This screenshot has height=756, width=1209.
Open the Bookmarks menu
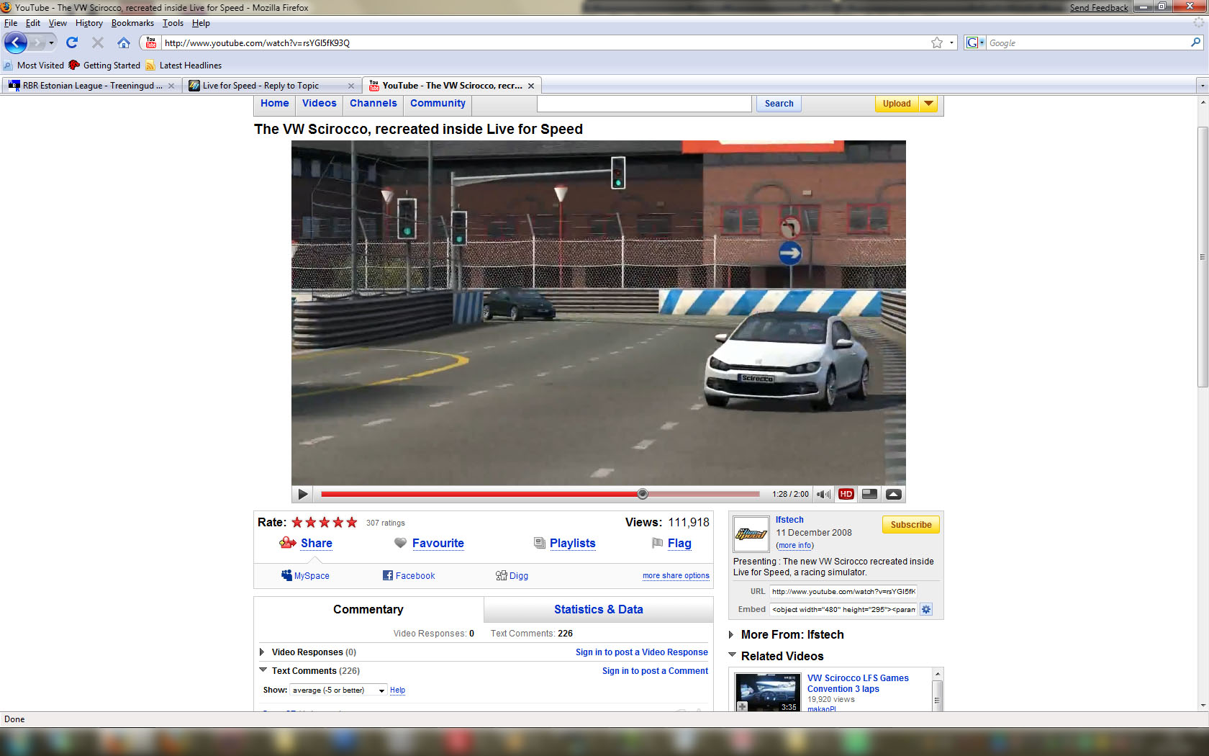(x=132, y=23)
